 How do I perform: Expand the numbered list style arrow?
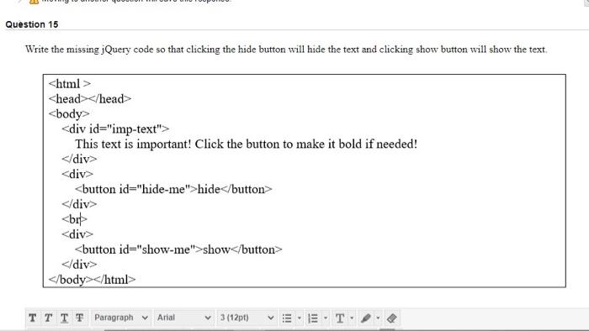pyautogui.click(x=326, y=318)
